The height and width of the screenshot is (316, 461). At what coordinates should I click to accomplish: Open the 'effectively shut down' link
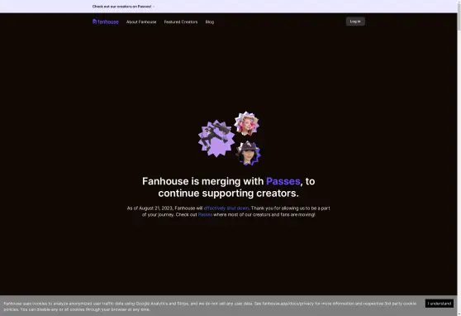[x=226, y=208]
